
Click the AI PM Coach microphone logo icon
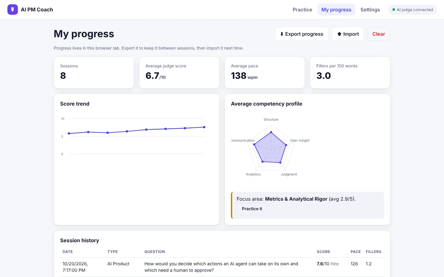(13, 10)
